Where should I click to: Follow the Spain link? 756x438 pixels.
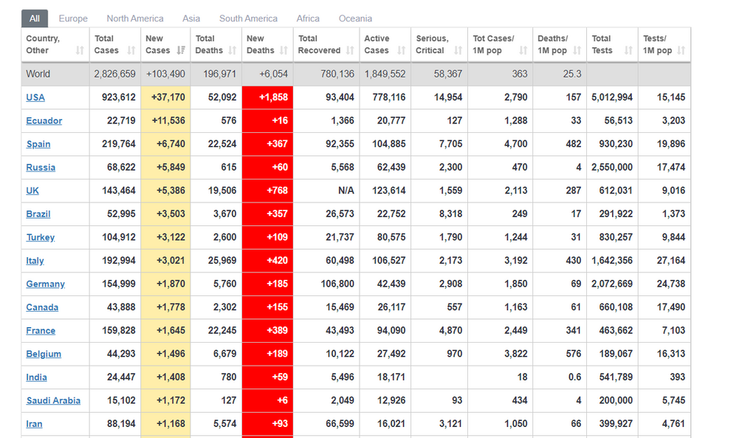pos(38,144)
